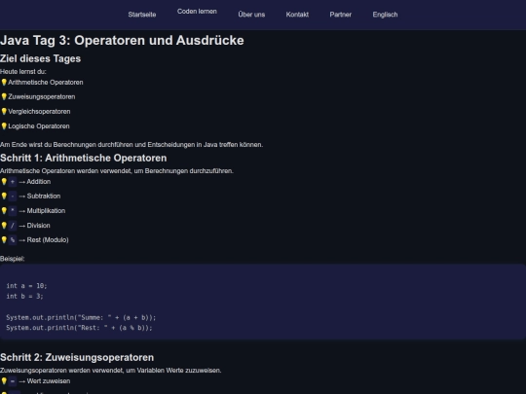Screen dimensions: 526x394
Task: Click the code line int b = 3;
Action: click(x=24, y=296)
